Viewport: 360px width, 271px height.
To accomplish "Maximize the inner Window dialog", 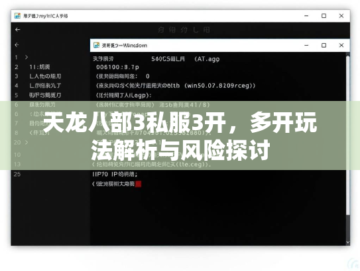I will [x=324, y=45].
